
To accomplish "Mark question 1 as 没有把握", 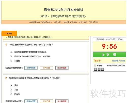I will tap(46, 68).
